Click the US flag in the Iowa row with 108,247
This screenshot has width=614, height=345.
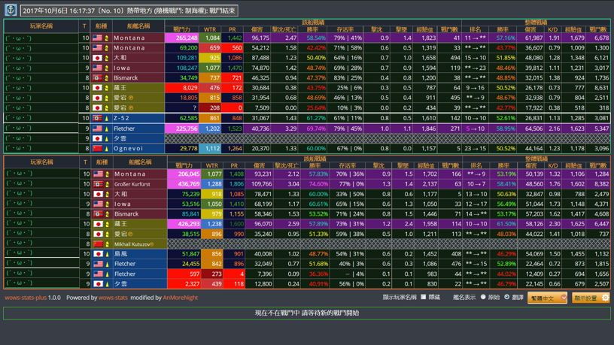pos(97,68)
